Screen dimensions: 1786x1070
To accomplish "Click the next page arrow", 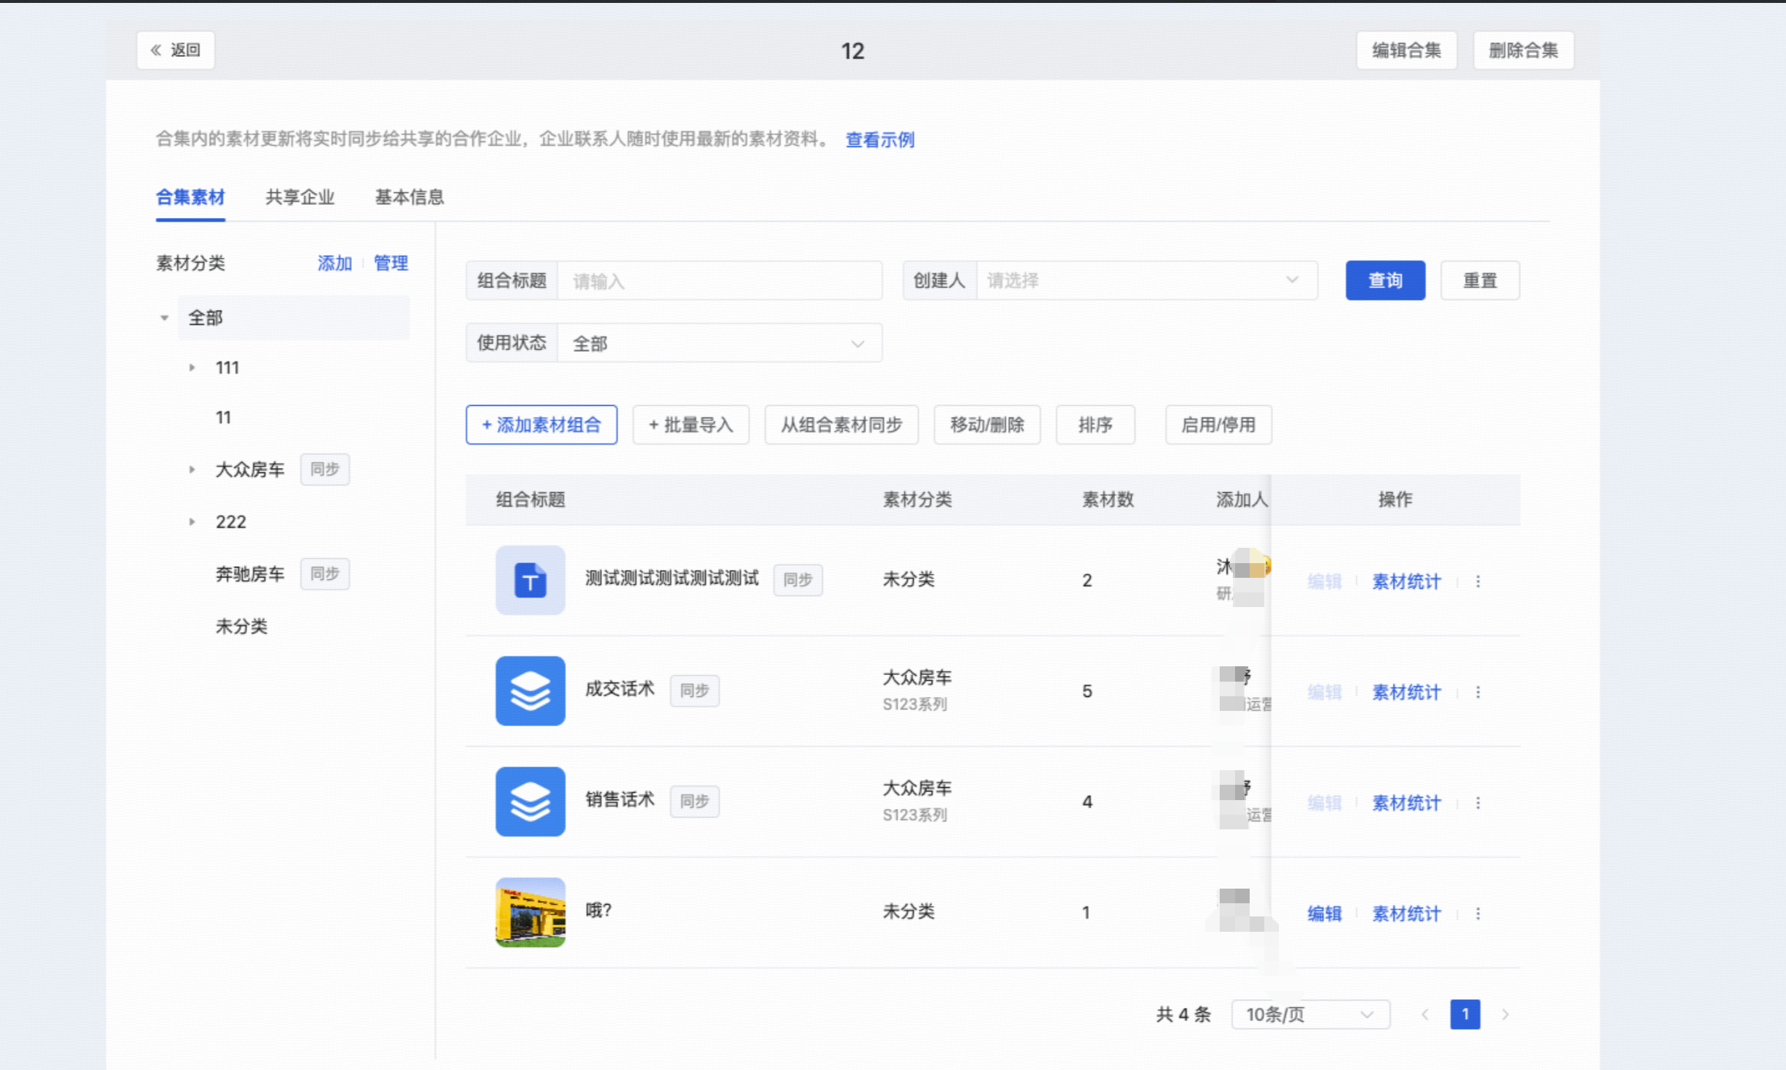I will pyautogui.click(x=1505, y=1014).
